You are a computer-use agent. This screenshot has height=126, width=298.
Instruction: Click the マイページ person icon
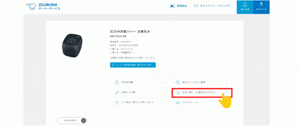tap(261, 4)
